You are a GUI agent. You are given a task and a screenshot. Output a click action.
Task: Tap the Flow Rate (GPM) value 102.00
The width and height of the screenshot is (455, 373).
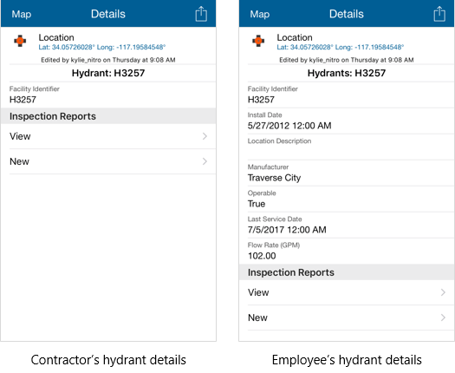click(x=262, y=256)
